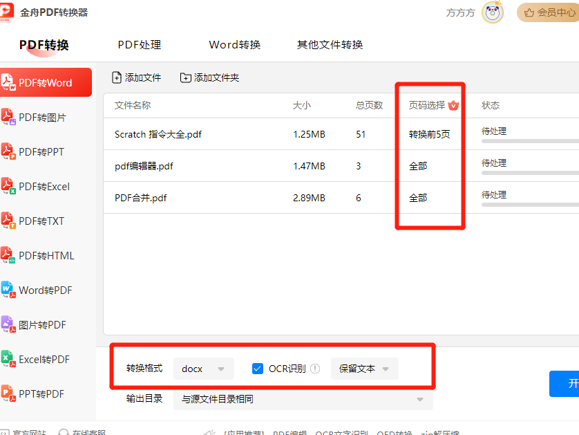Click the 总页数 column header
This screenshot has height=435, width=579.
click(369, 105)
